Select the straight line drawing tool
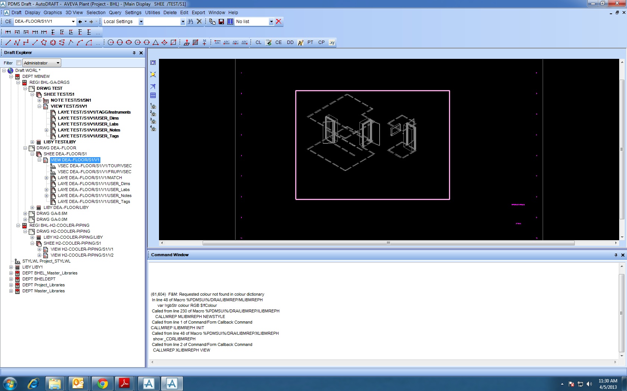The height and width of the screenshot is (391, 627). pos(8,42)
